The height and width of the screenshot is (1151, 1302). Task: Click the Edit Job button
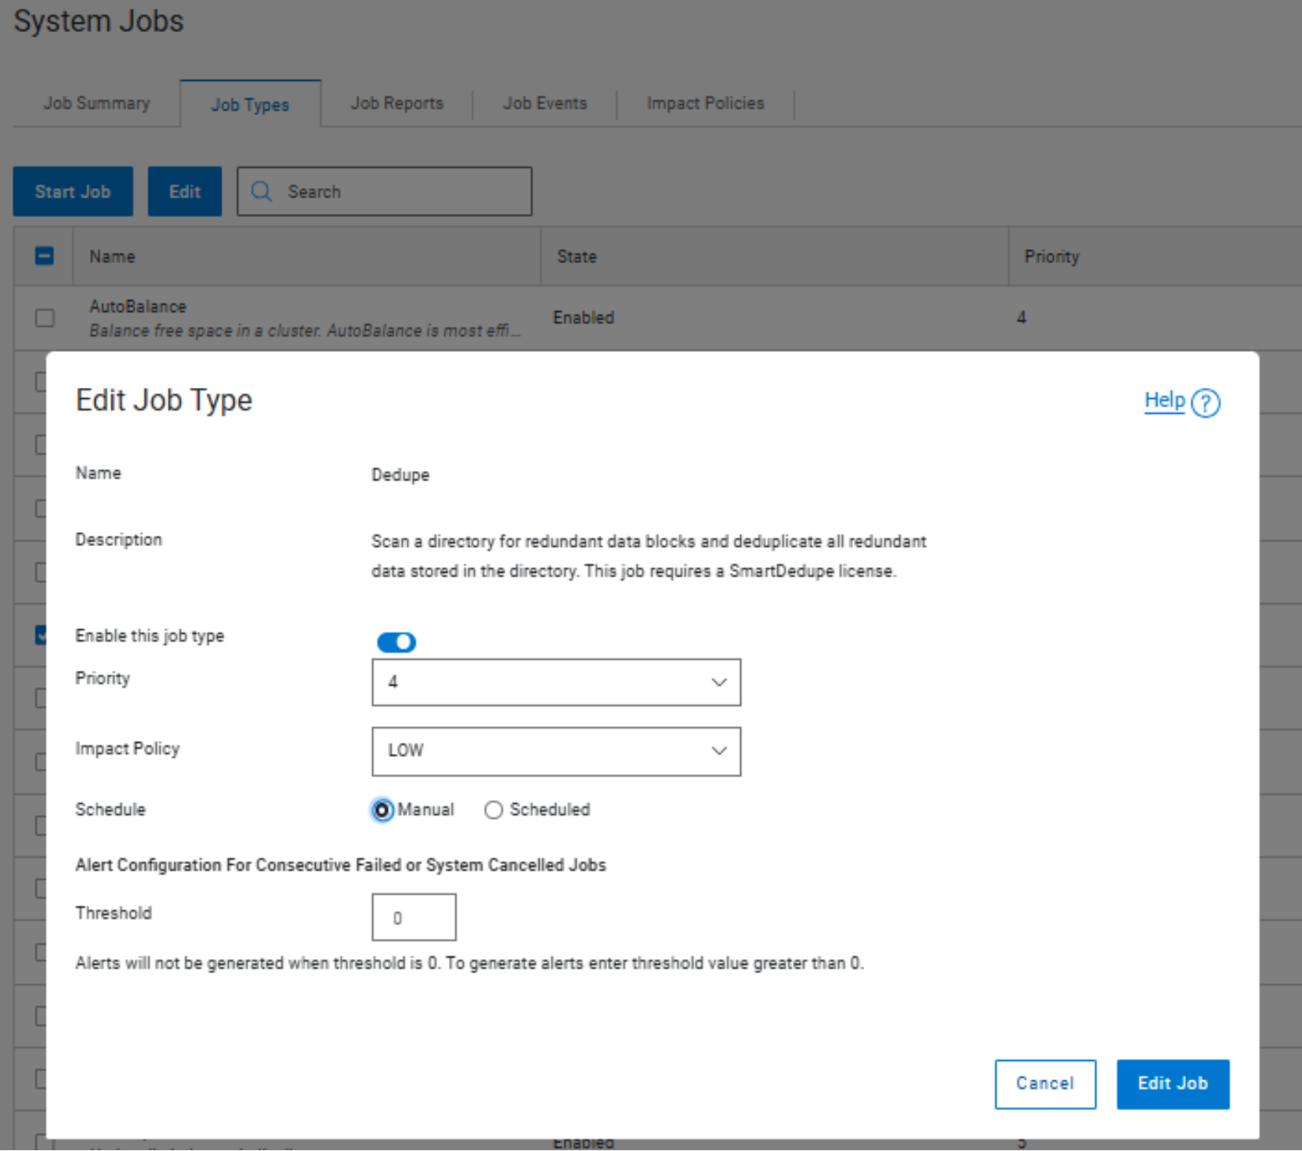[1173, 1084]
